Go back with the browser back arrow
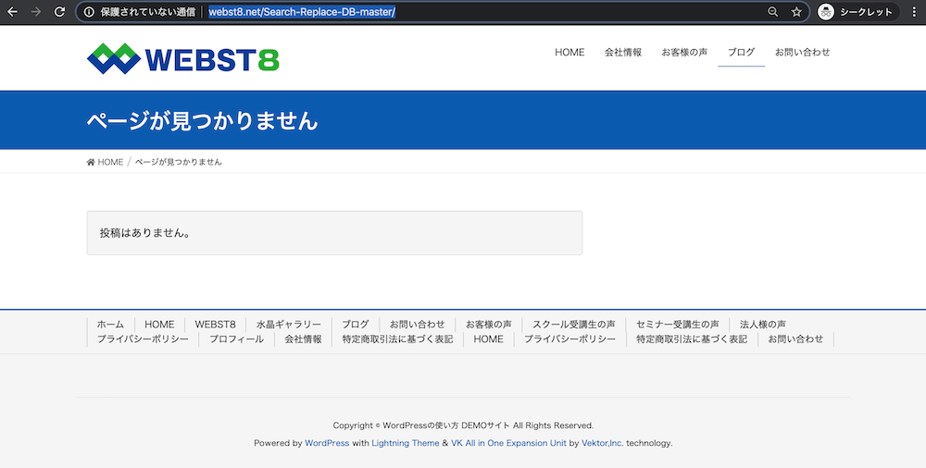 point(12,12)
